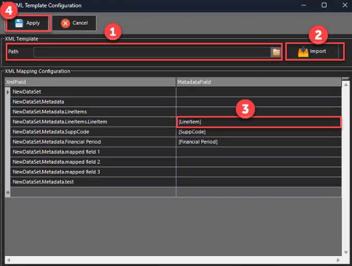Select the MetadataField column header
The height and width of the screenshot is (266, 352).
pyautogui.click(x=258, y=82)
